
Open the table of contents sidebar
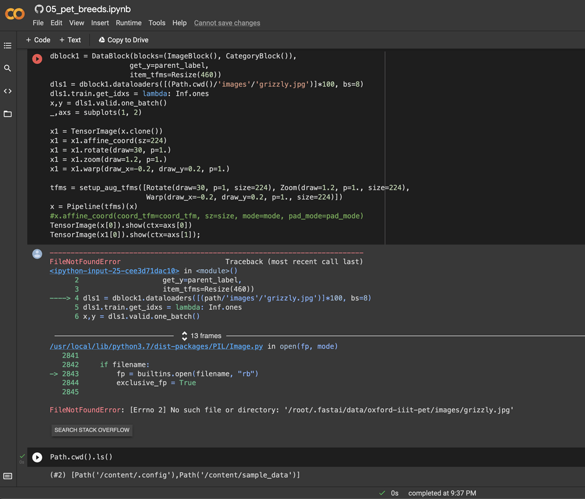[x=7, y=46]
